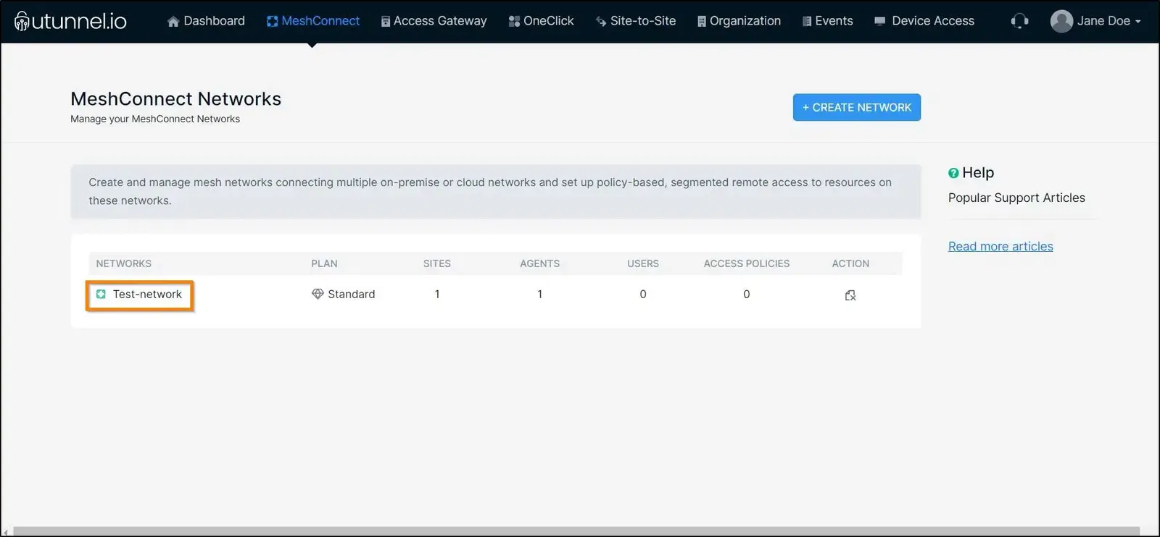Open the OneClick section
This screenshot has width=1160, height=537.
click(541, 21)
